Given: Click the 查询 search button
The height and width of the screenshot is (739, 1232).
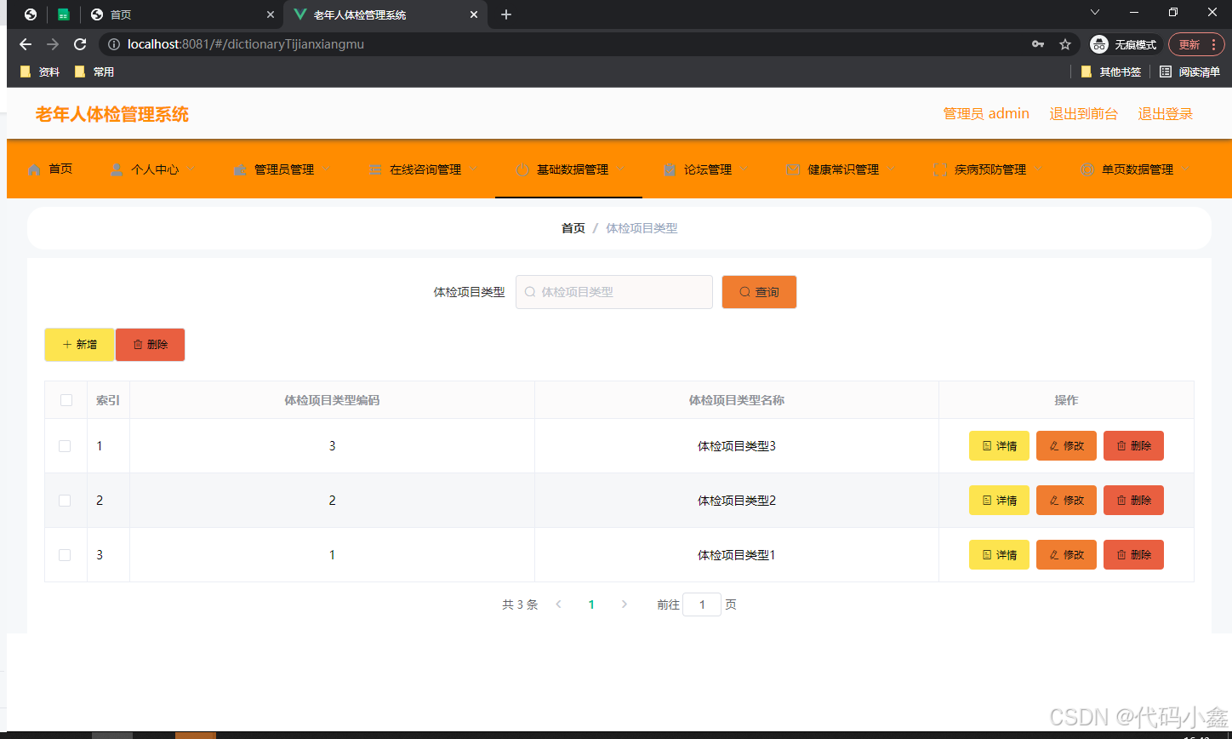Looking at the screenshot, I should coord(759,292).
